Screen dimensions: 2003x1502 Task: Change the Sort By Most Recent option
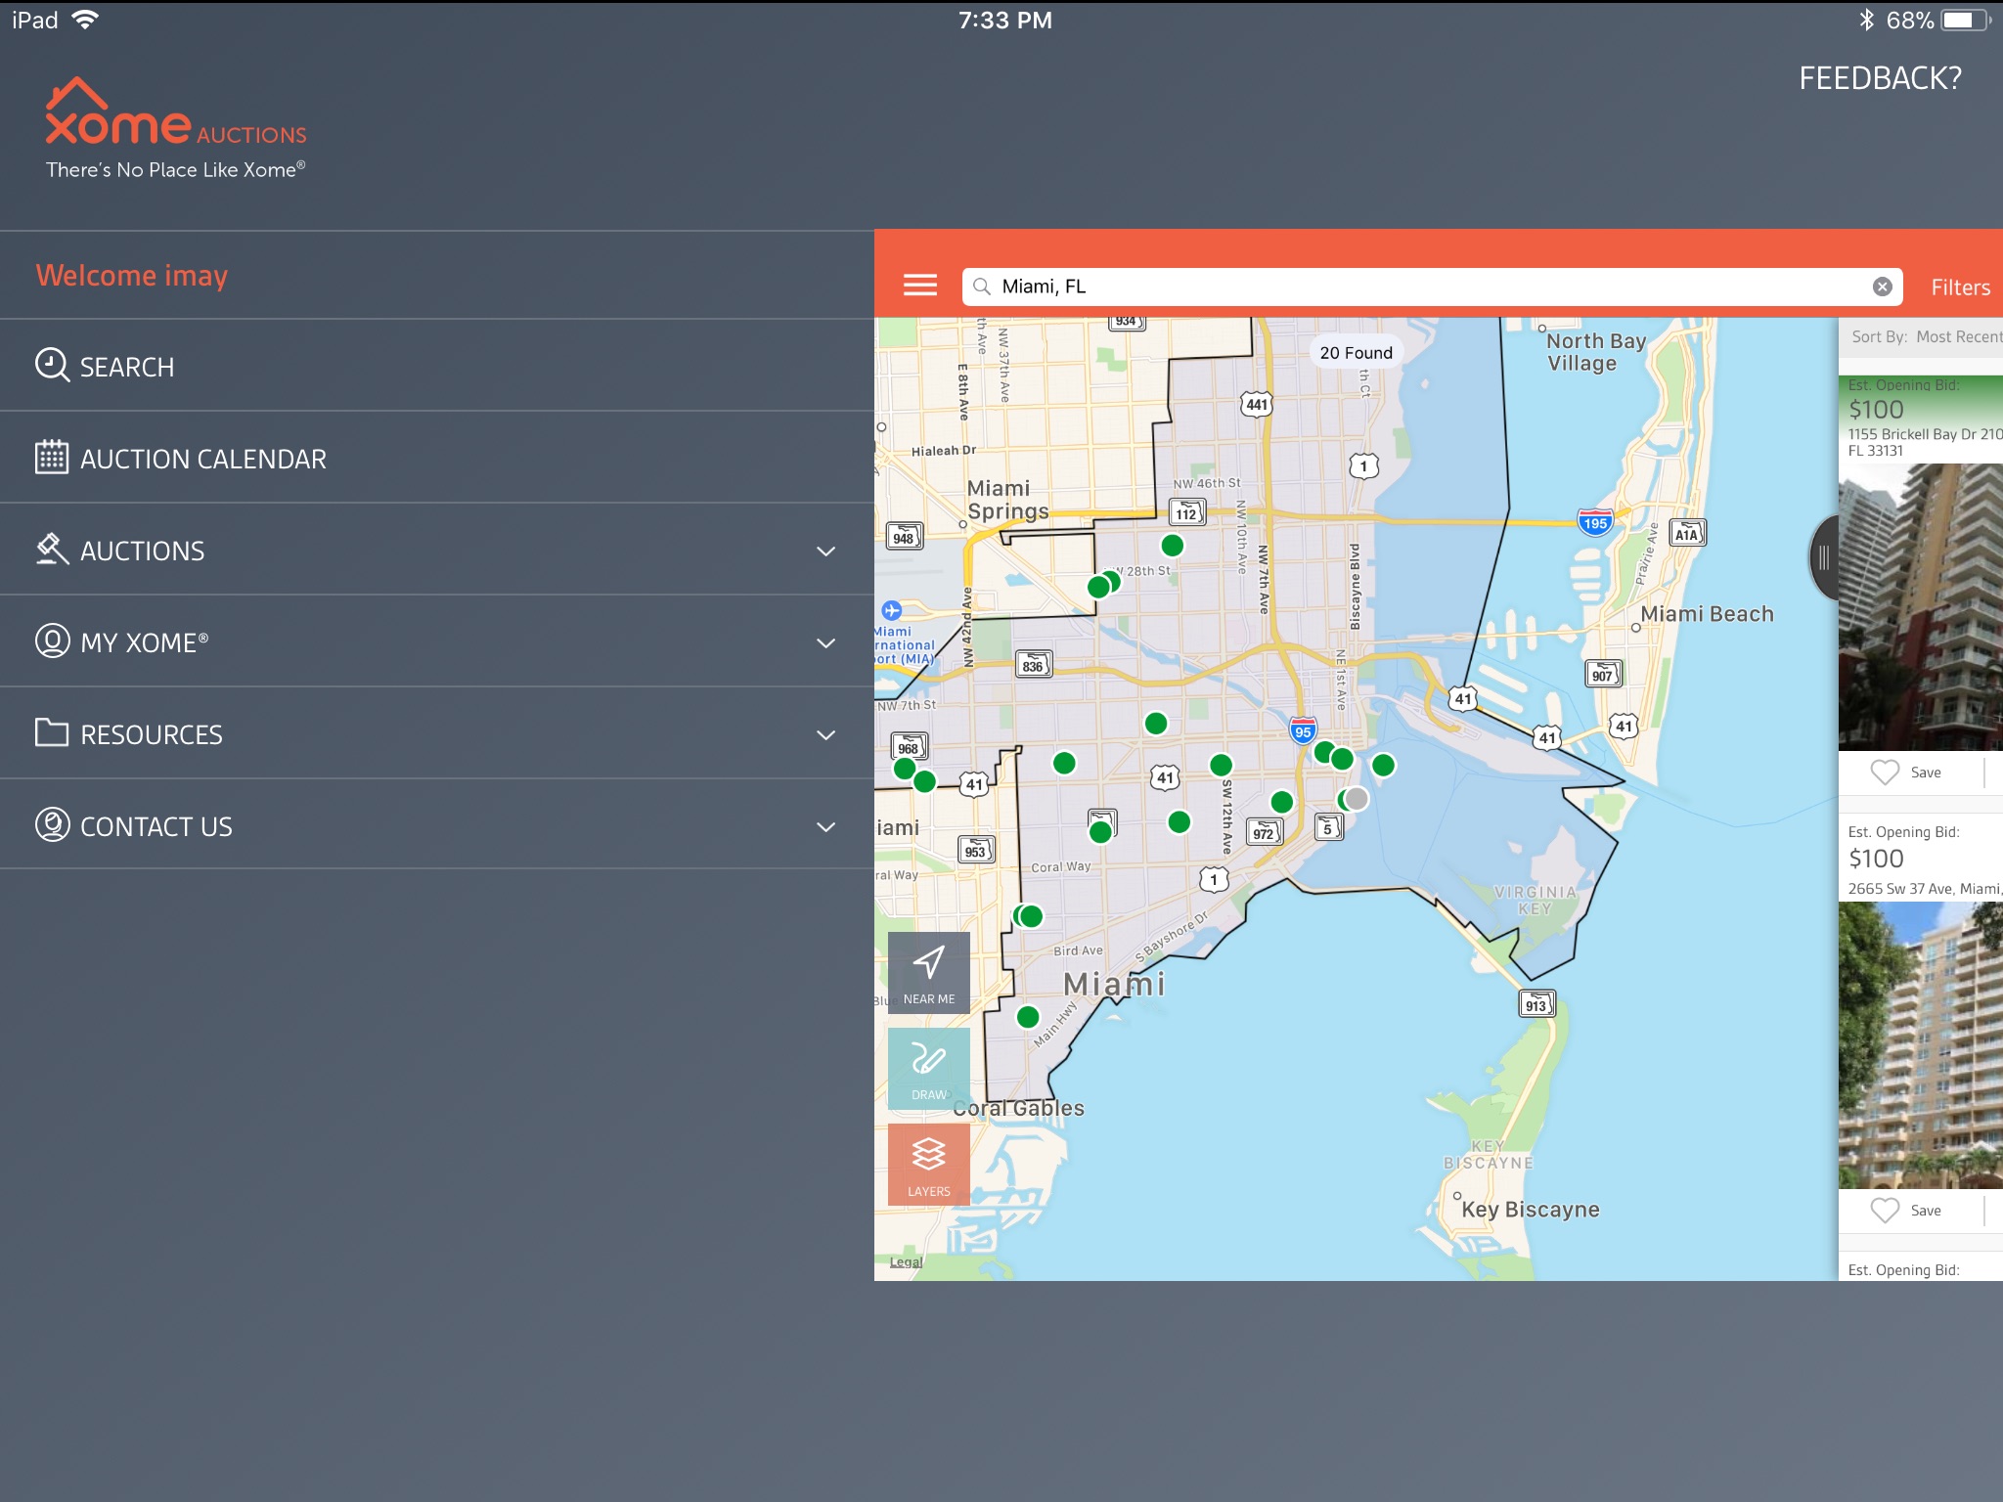[x=1926, y=336]
